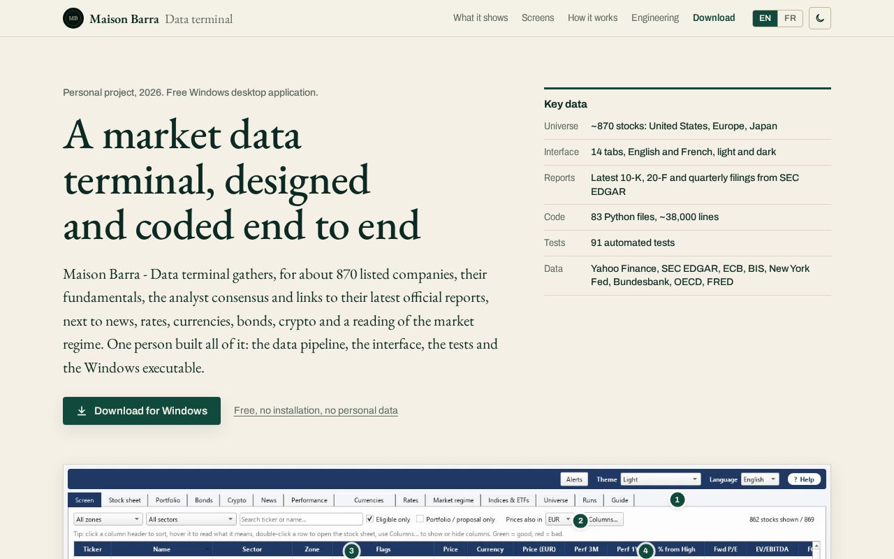Viewport: 894px width, 559px height.
Task: Click annotation marker number 2
Action: 580,520
